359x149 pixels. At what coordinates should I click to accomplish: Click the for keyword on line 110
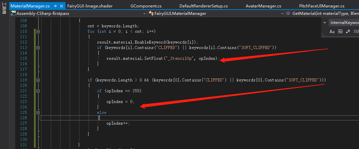[91, 31]
